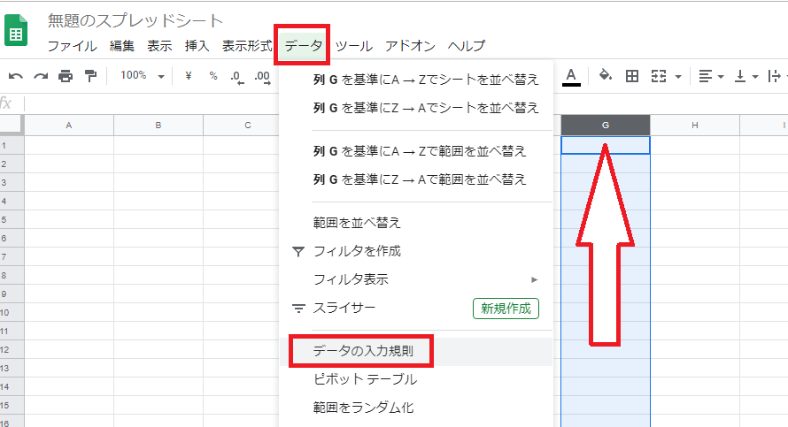The image size is (788, 427).
Task: Open the データ menu
Action: (303, 46)
